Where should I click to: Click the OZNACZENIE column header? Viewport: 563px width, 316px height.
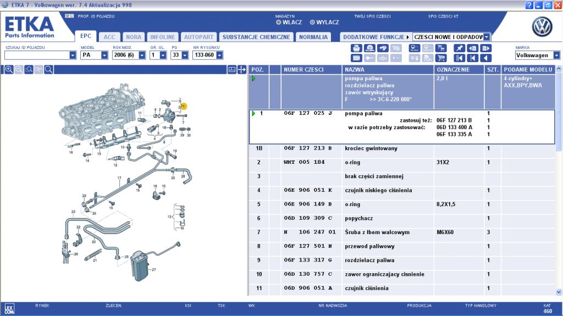coord(459,70)
